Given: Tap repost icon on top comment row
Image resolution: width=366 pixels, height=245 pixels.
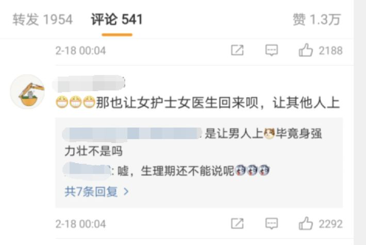Looking at the screenshot, I should pos(237,50).
